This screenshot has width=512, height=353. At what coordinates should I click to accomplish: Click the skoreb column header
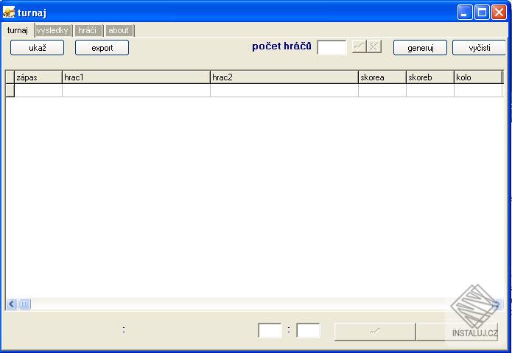pos(430,77)
